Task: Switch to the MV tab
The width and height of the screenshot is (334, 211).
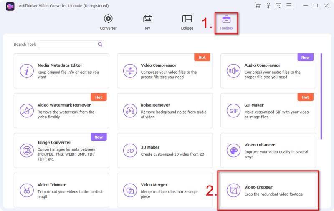Action: click(147, 22)
